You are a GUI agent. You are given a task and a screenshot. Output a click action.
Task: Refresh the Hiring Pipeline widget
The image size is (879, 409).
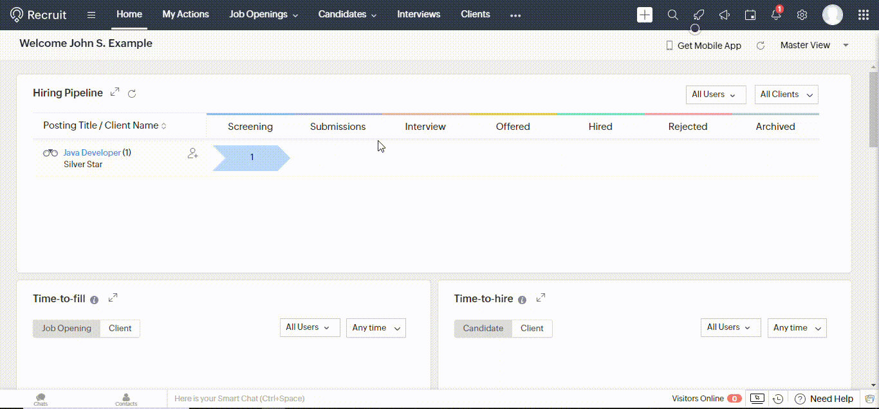(132, 94)
